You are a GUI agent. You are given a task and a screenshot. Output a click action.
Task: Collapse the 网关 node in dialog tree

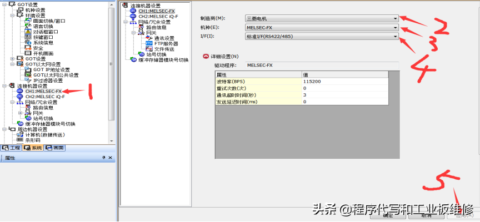(x=134, y=33)
